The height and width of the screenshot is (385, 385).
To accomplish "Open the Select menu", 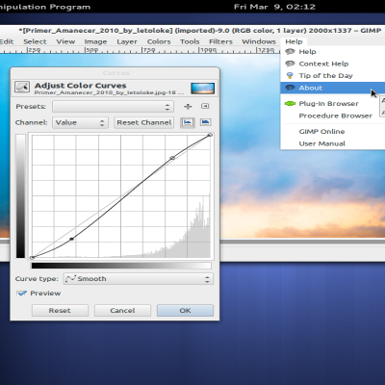I will [35, 41].
